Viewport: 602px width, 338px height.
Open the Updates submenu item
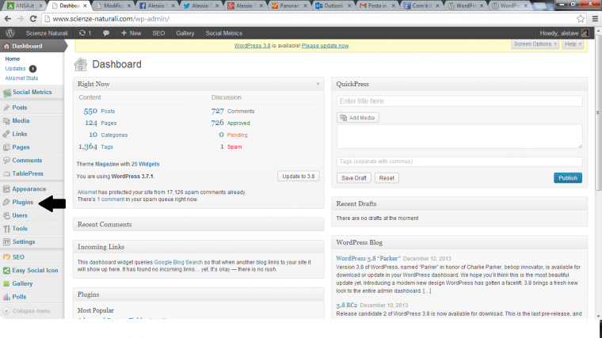click(15, 69)
